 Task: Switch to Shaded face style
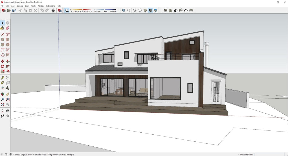[x=145, y=10]
